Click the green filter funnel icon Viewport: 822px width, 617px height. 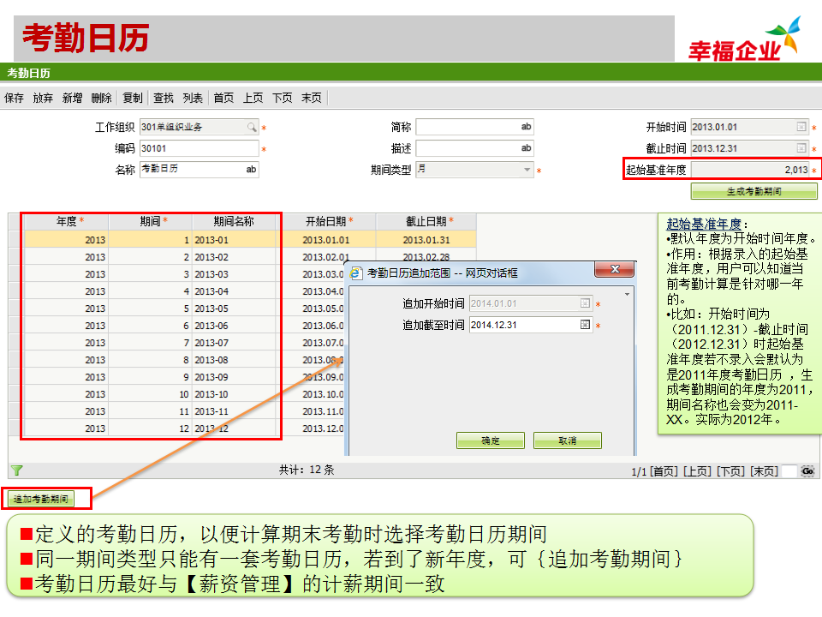(15, 468)
